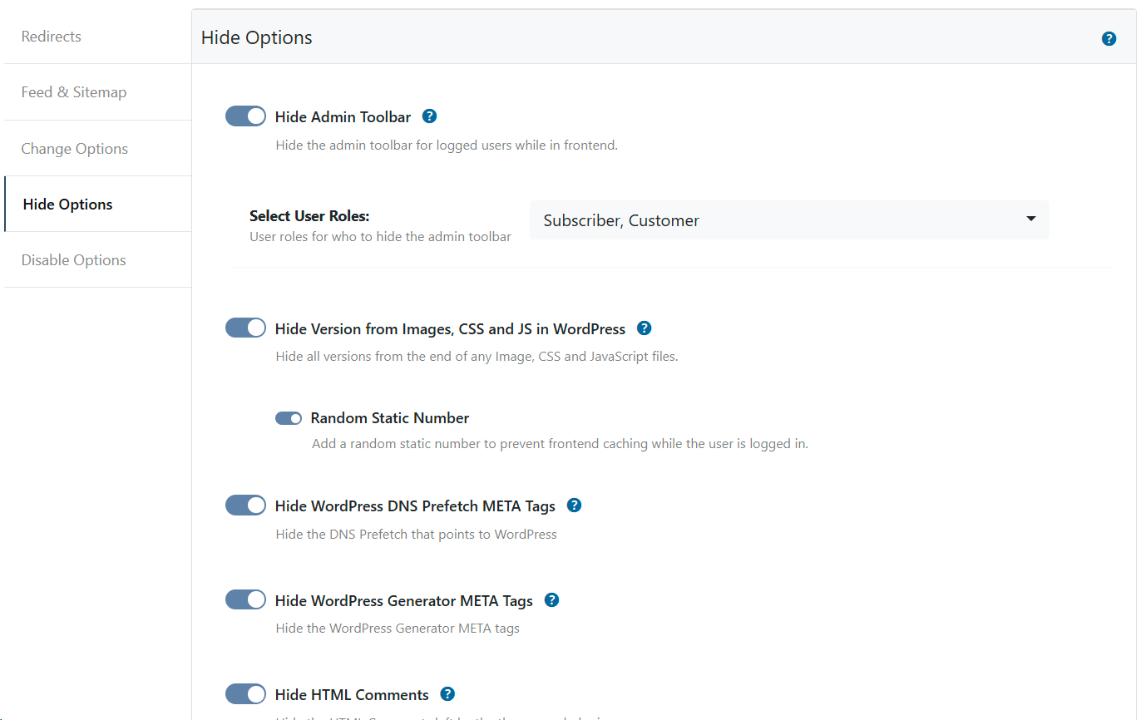Click the Select User Roles label
The width and height of the screenshot is (1141, 720).
click(x=309, y=216)
